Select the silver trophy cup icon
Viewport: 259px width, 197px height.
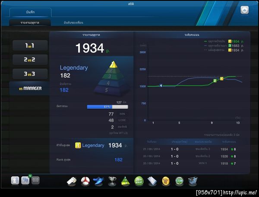(x=112, y=181)
